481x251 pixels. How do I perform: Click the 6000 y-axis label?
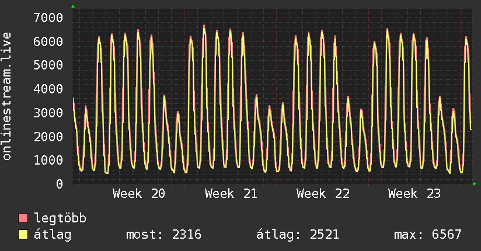48,41
